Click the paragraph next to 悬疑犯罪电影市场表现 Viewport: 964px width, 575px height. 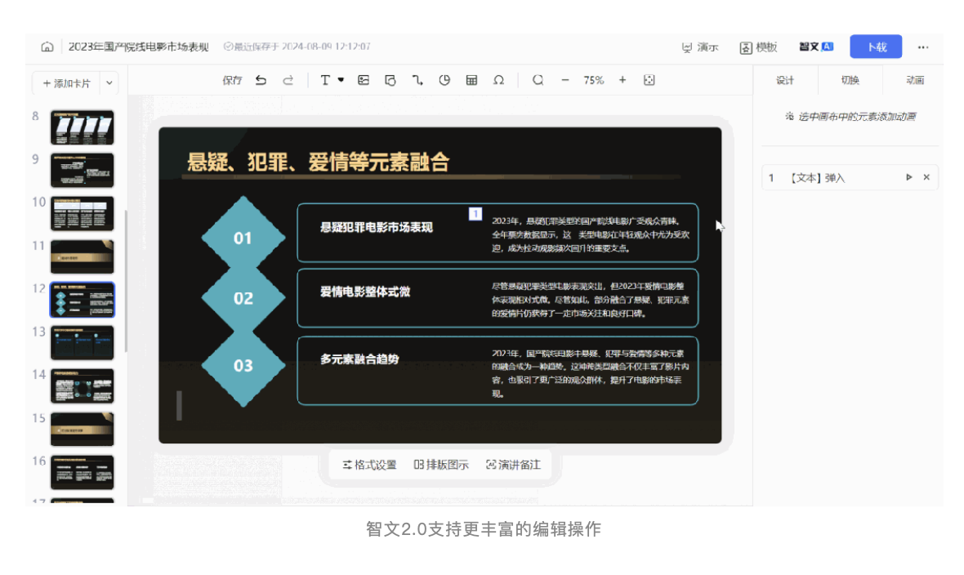point(590,234)
